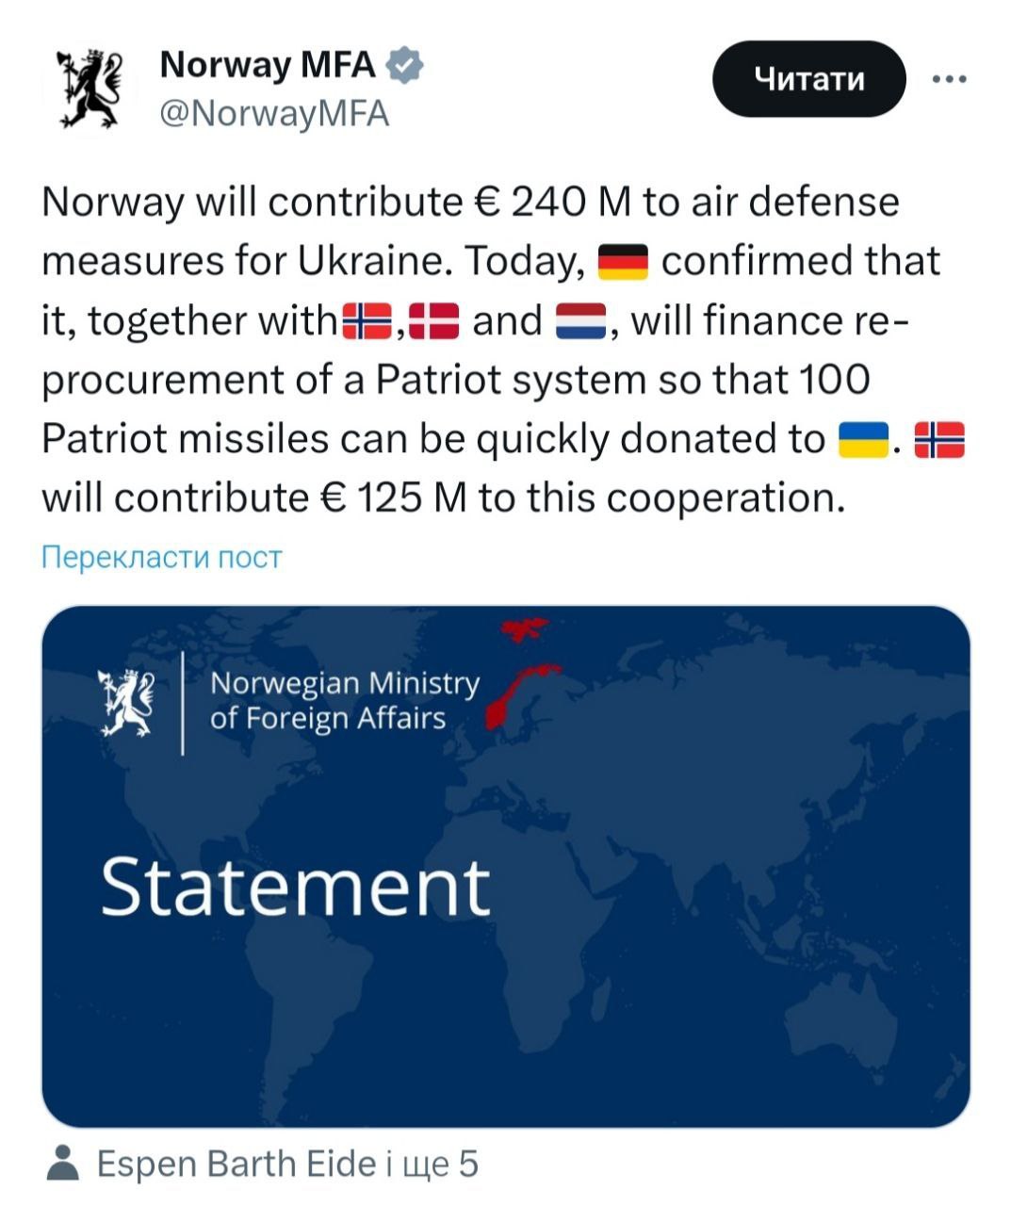The image size is (1011, 1206).
Task: Click the Norwegian flag at line end
Action: [939, 438]
